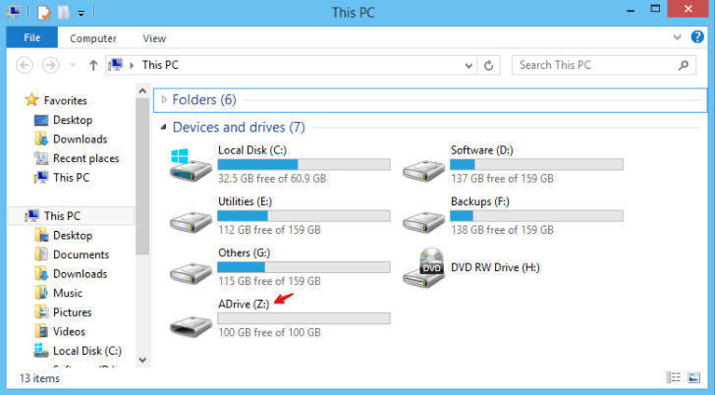715x395 pixels.
Task: Open the Local Disk (C:) drive icon
Action: 190,164
